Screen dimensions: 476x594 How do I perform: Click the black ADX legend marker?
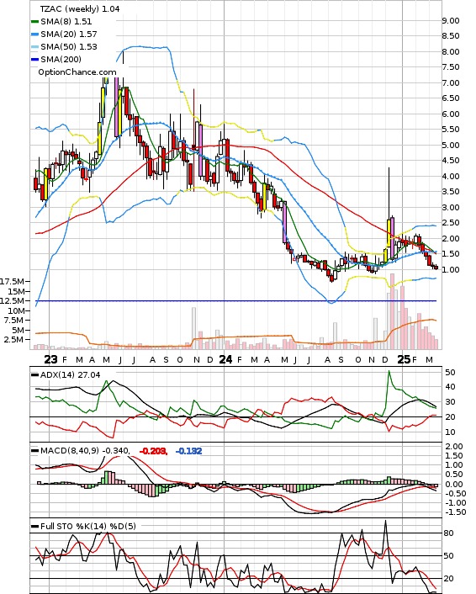tap(34, 375)
